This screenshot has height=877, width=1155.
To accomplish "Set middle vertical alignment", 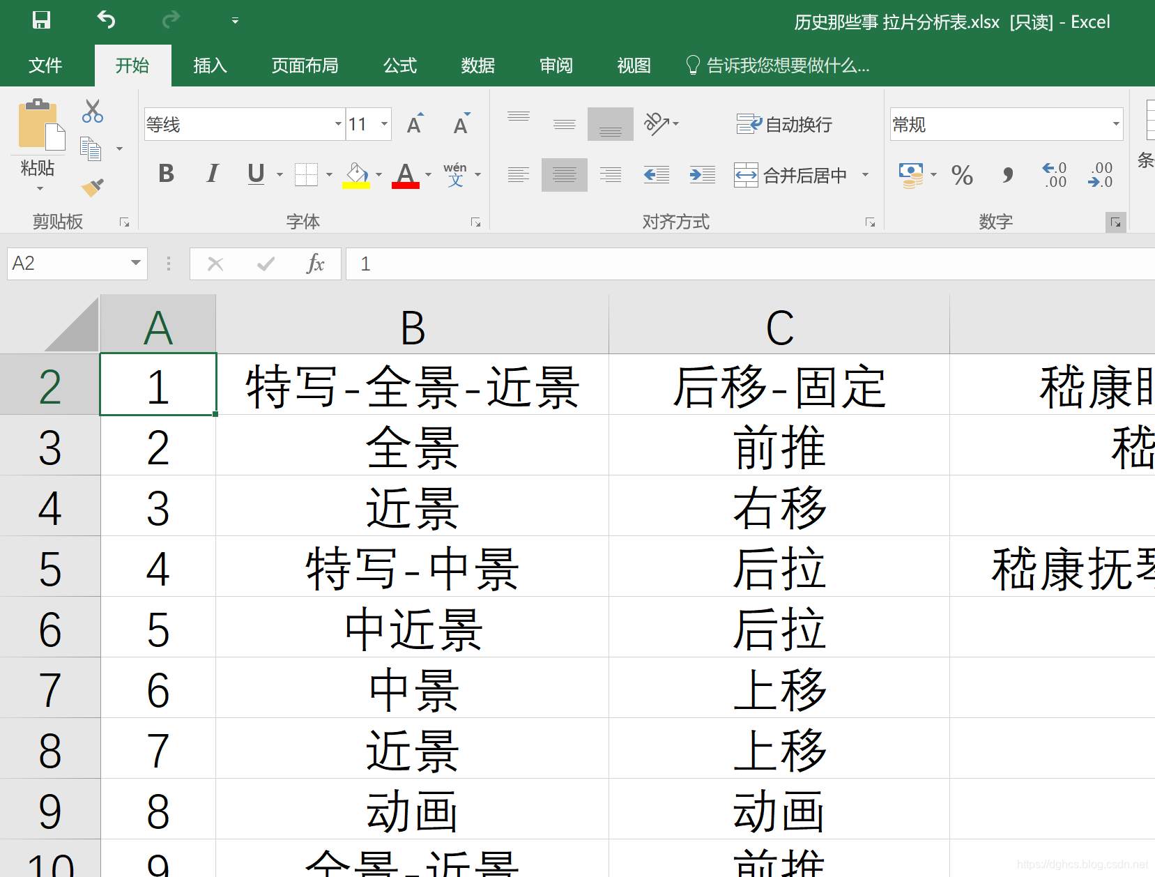I will [565, 124].
